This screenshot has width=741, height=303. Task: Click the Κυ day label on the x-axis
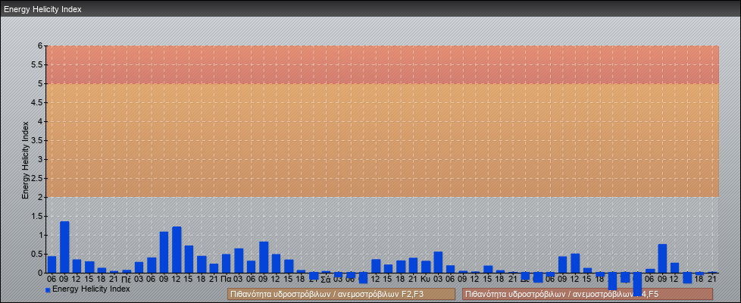point(425,279)
